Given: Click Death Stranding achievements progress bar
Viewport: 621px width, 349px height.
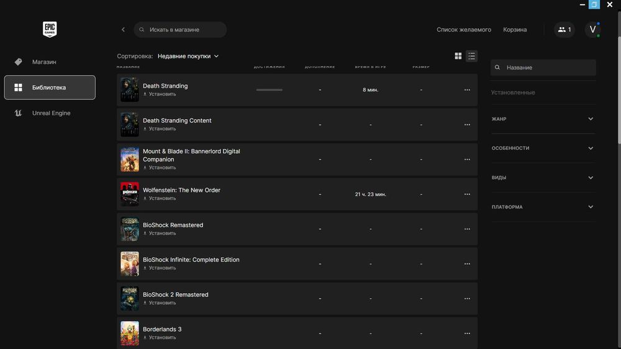Looking at the screenshot, I should coord(270,90).
